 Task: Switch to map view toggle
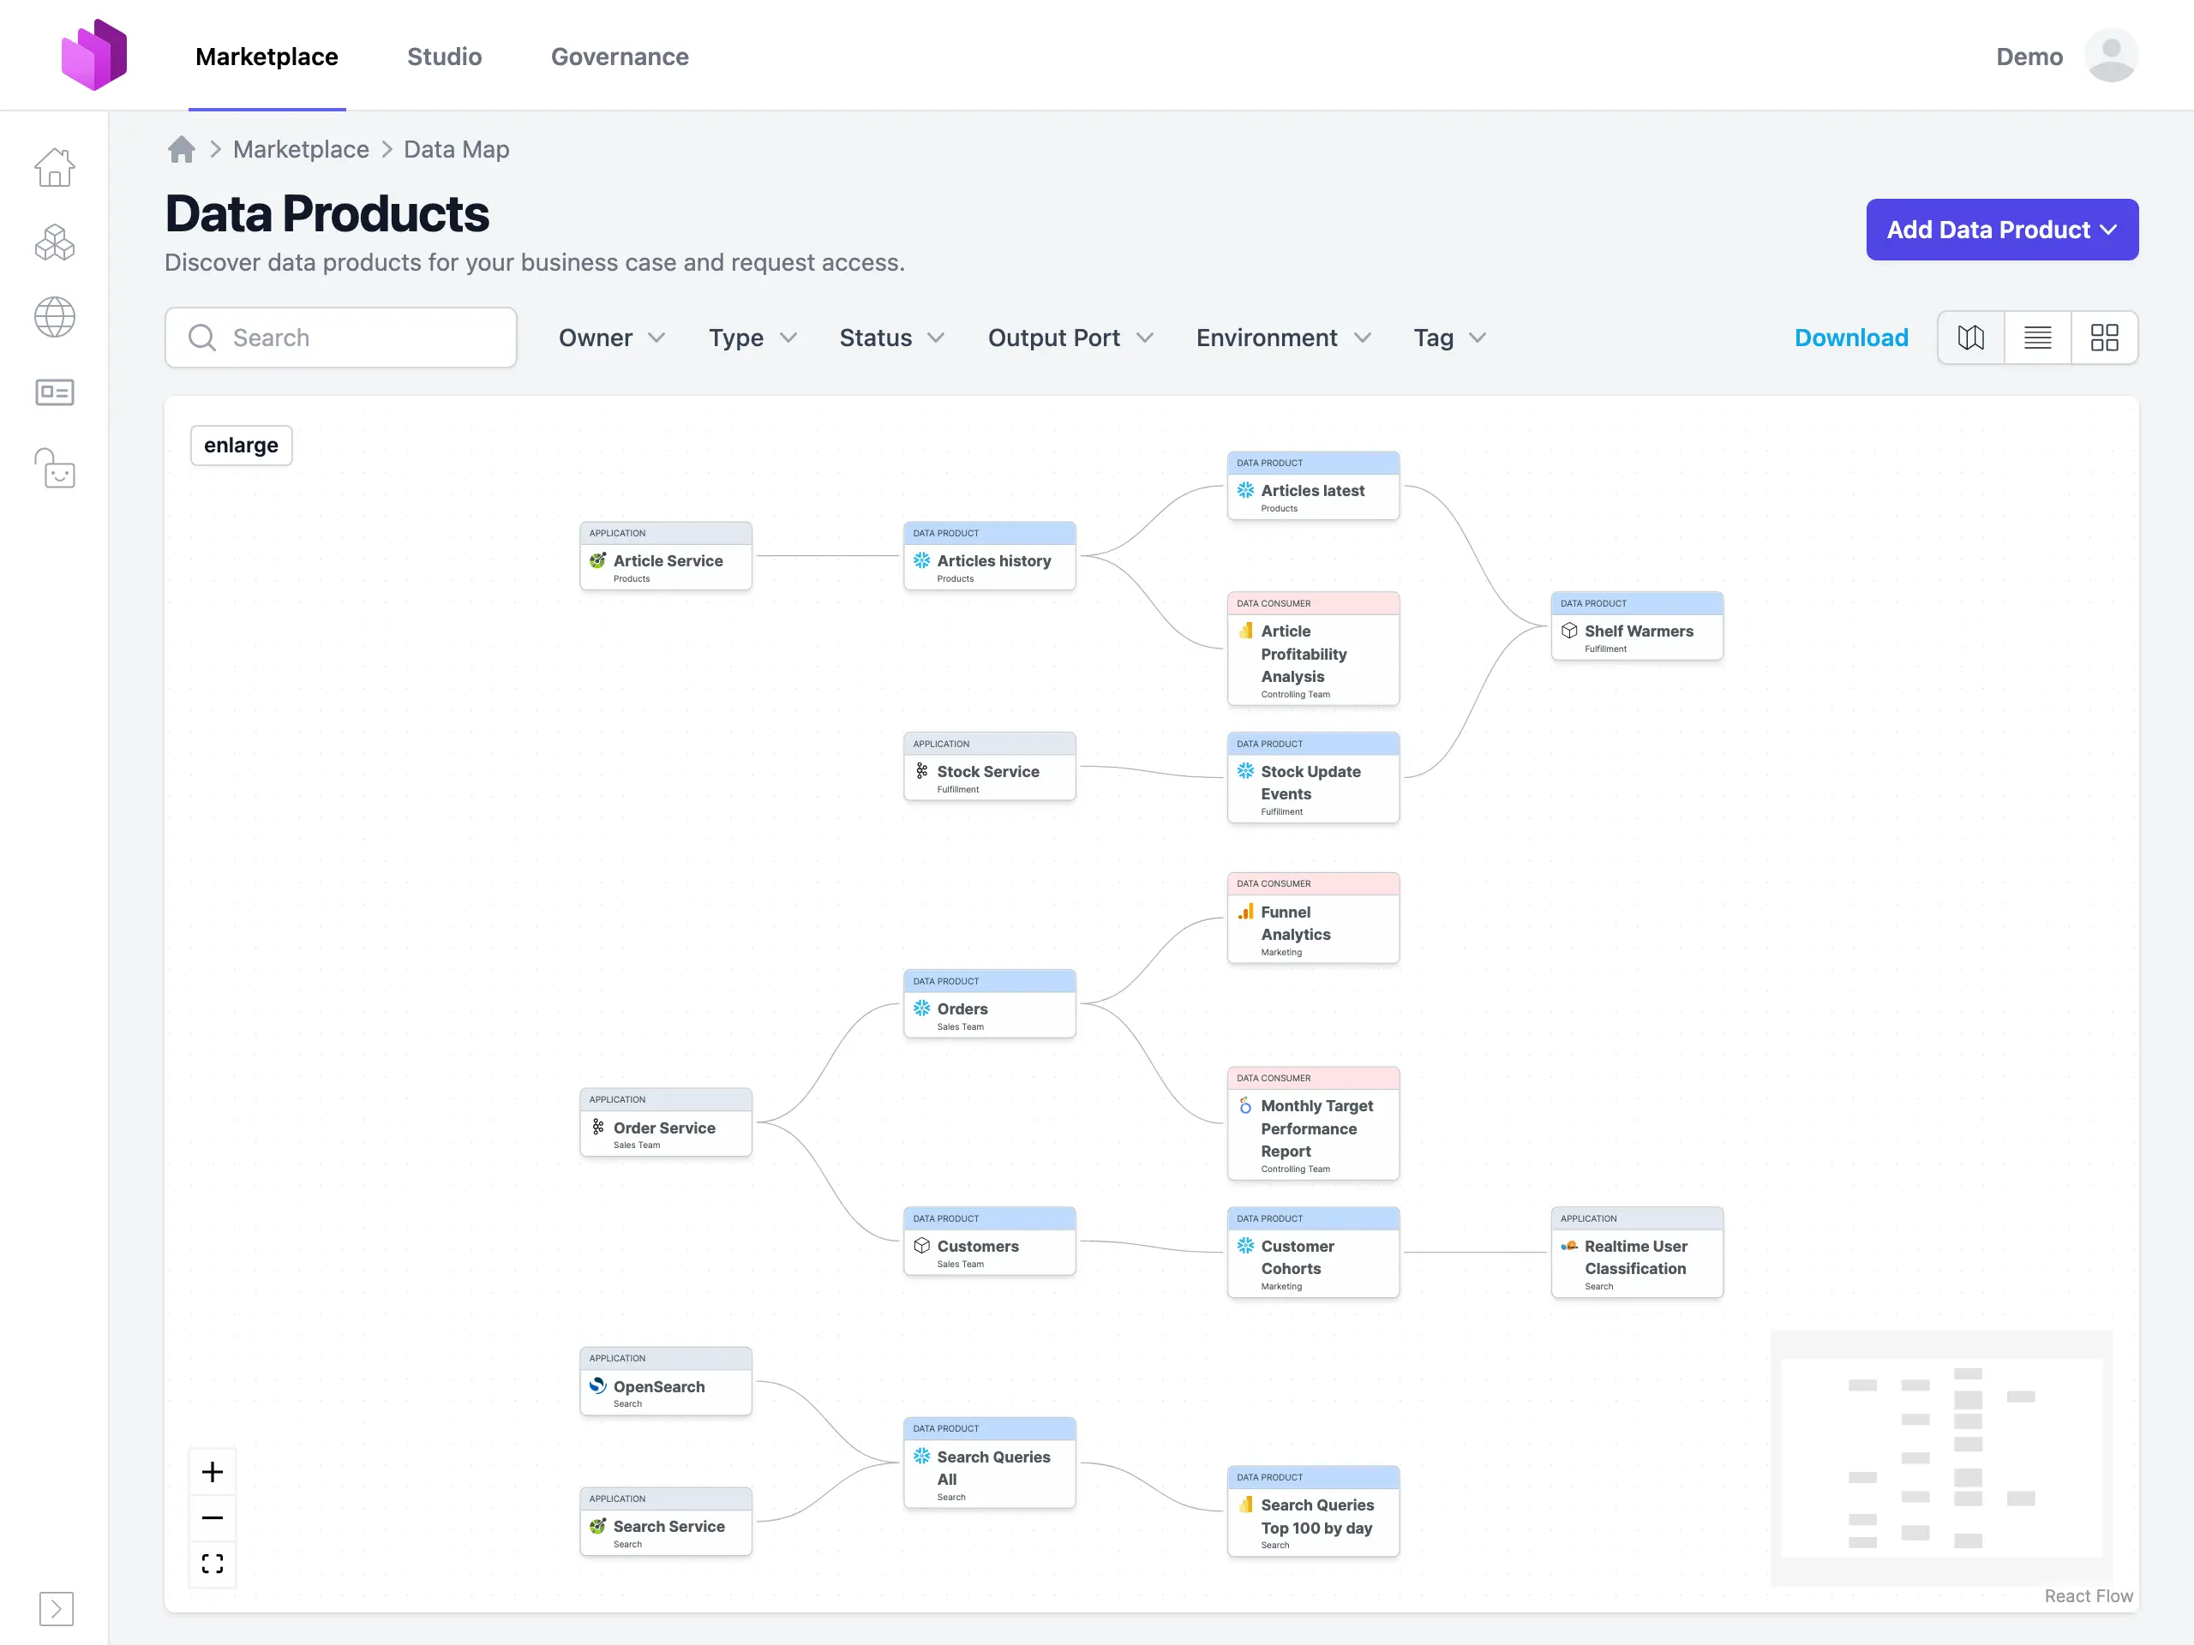coord(1971,338)
